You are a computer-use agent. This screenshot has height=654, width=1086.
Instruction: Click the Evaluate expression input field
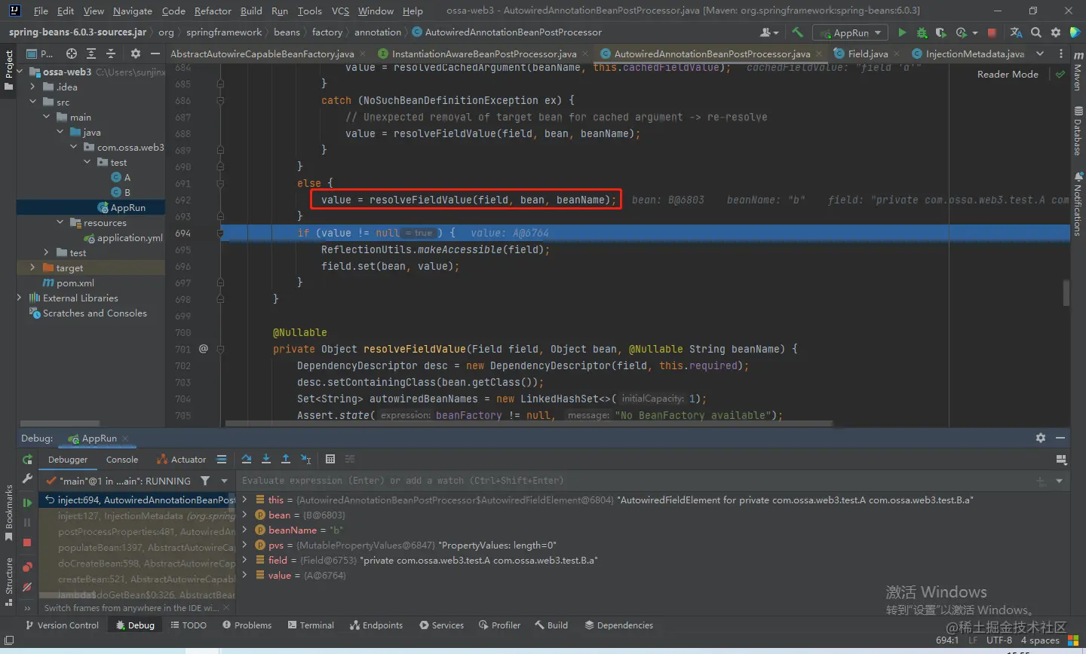[633, 481]
